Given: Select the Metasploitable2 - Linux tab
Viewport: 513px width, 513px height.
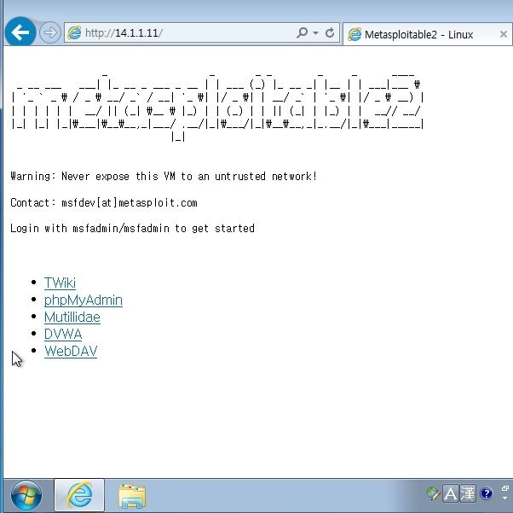Looking at the screenshot, I should tap(428, 34).
